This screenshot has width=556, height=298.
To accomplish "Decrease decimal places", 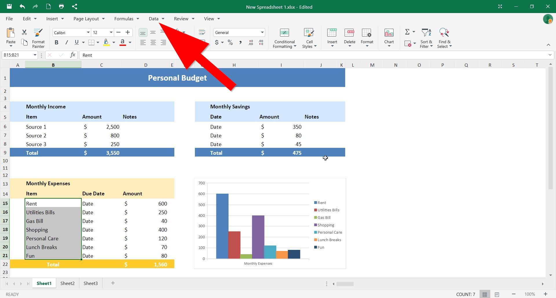I will 261,42.
